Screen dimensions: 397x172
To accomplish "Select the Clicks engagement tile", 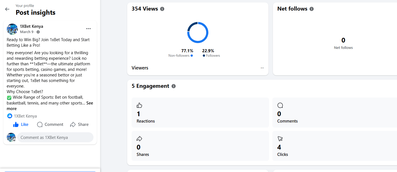I will click(x=334, y=146).
